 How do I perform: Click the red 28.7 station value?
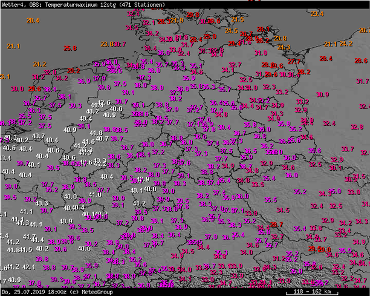coord(276,225)
